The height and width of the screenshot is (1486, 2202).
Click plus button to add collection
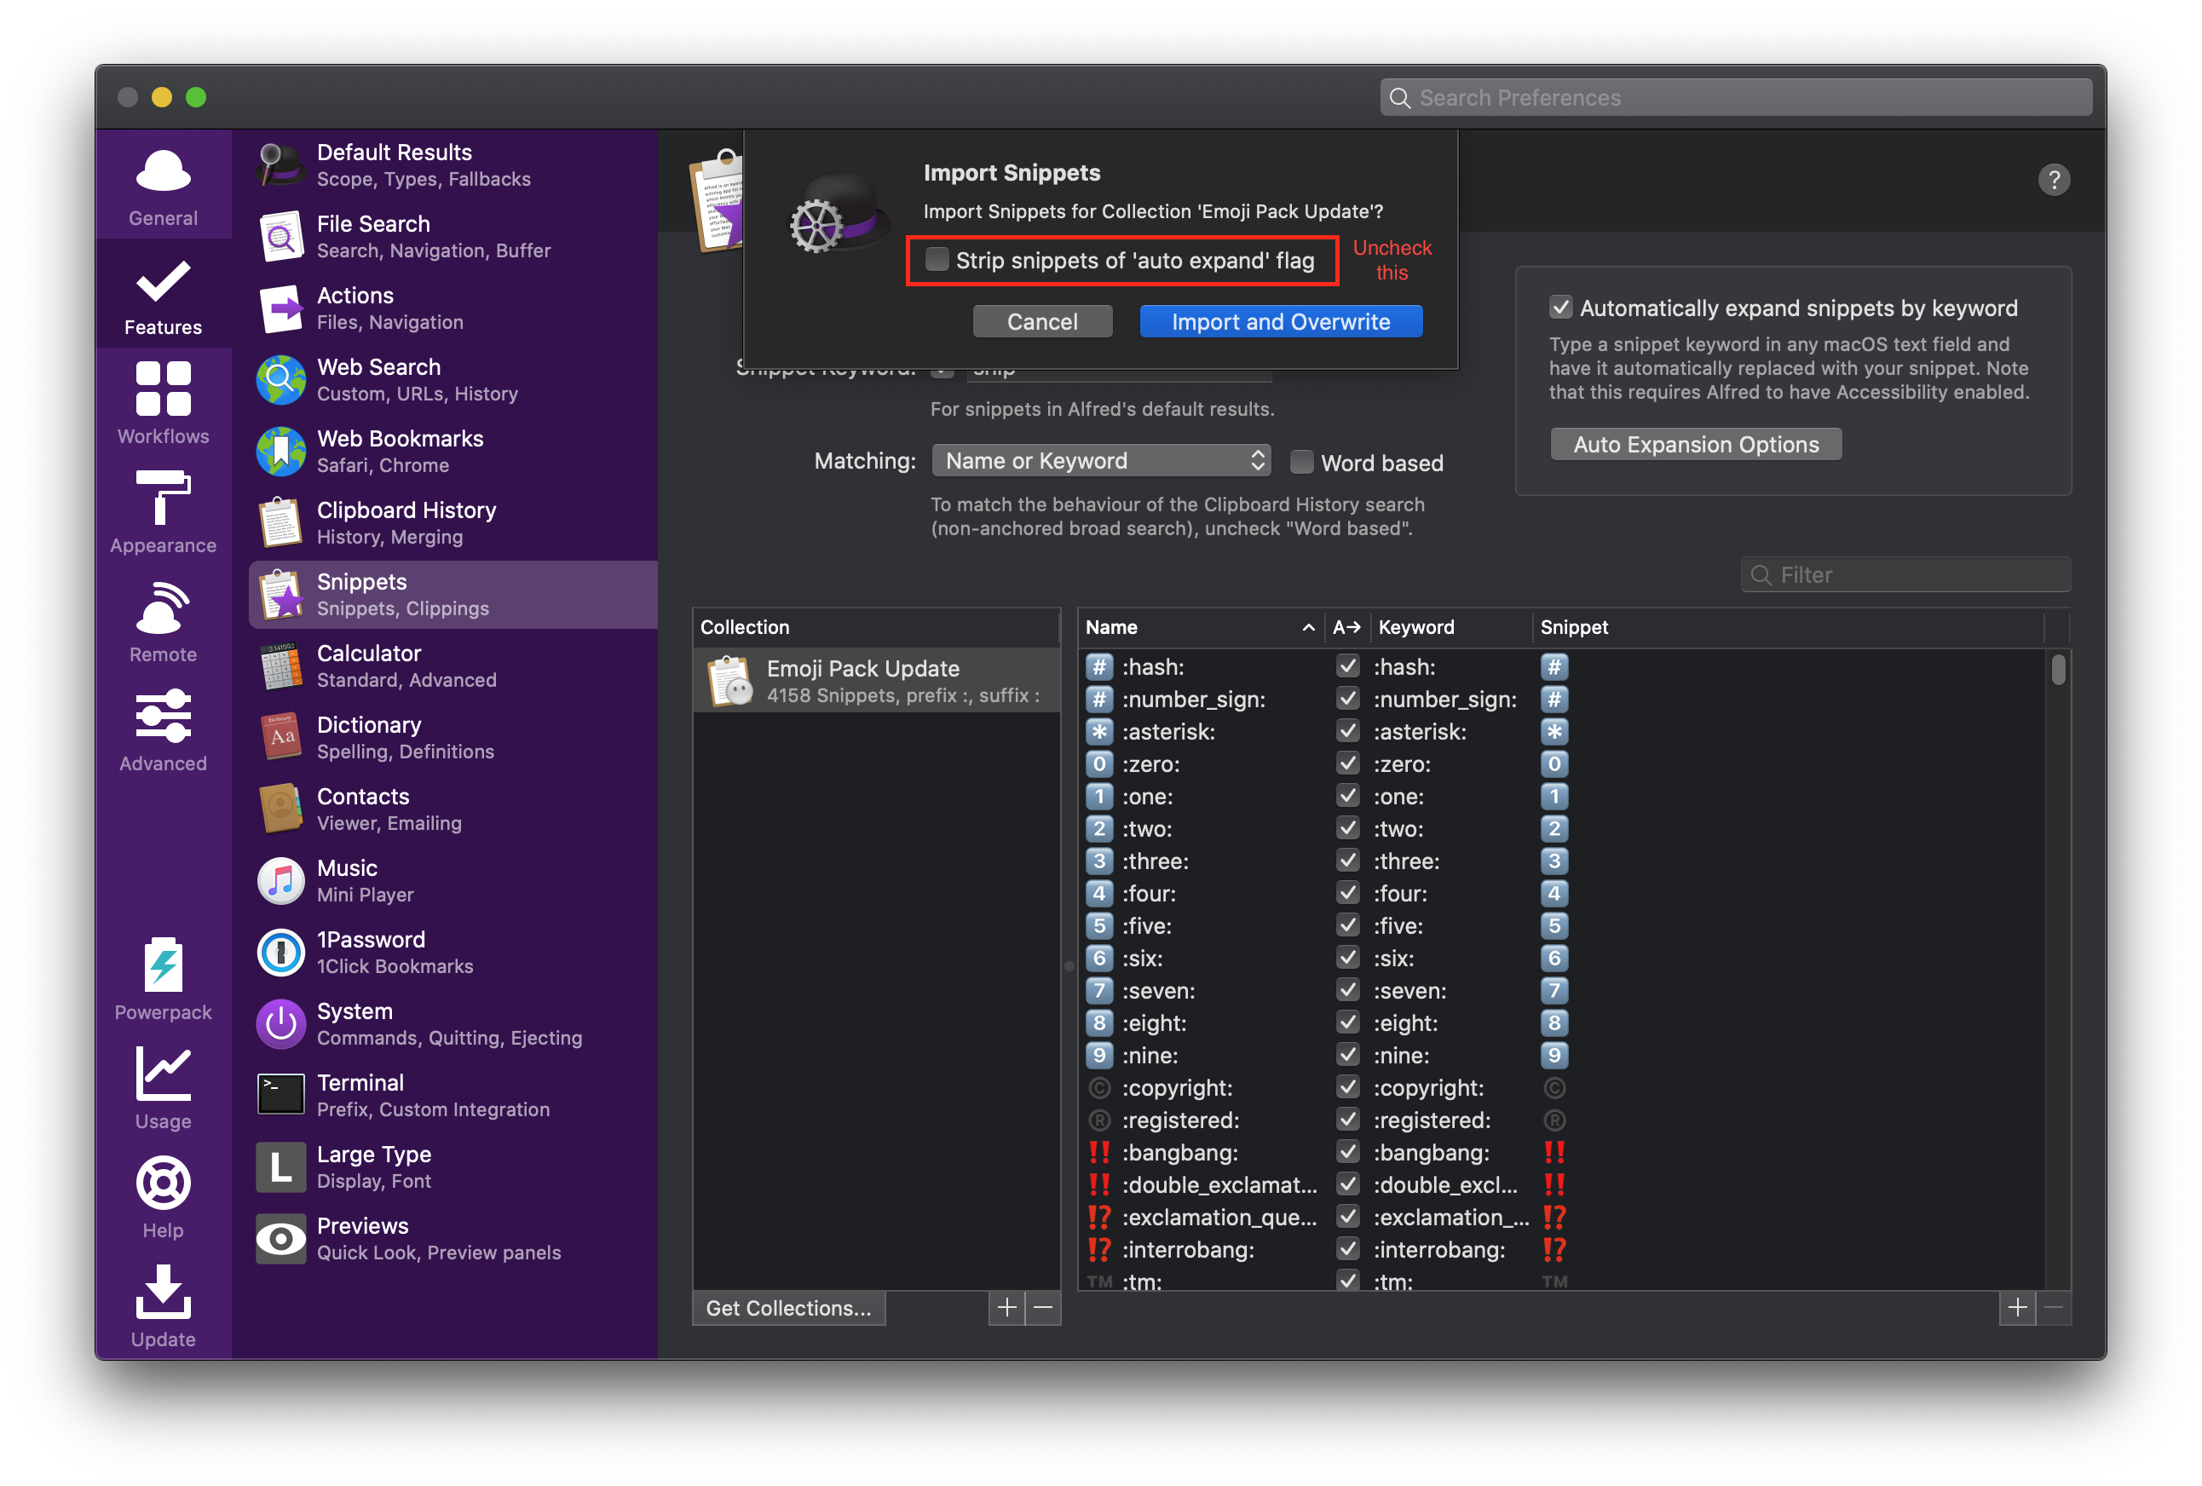point(1006,1308)
